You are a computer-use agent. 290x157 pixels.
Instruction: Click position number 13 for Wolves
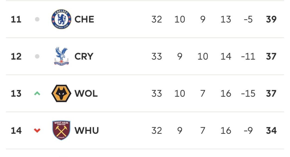point(16,93)
